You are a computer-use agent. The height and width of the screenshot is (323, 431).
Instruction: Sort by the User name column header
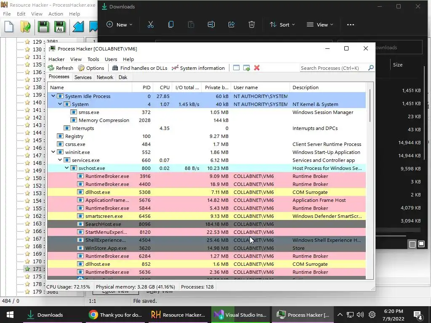(260, 87)
